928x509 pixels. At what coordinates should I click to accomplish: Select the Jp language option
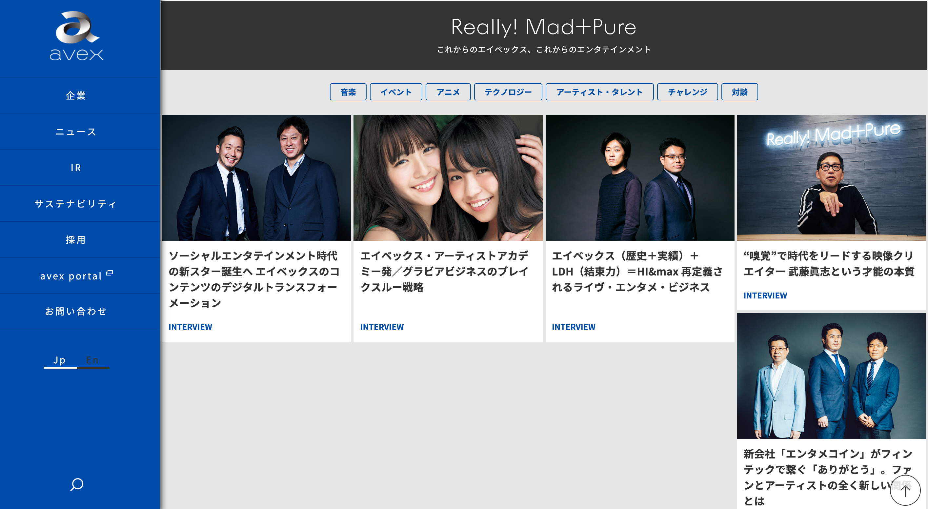(x=60, y=360)
